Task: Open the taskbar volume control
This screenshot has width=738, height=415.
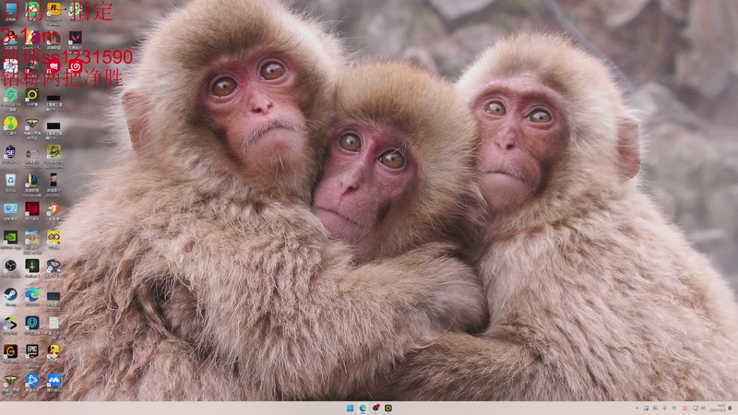Action: coord(703,409)
